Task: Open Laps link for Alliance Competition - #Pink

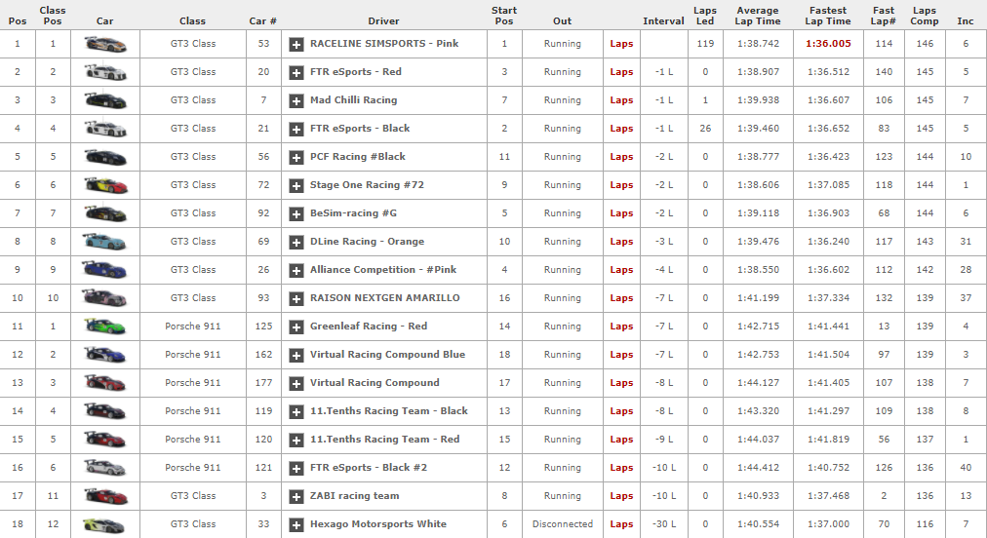Action: [621, 270]
